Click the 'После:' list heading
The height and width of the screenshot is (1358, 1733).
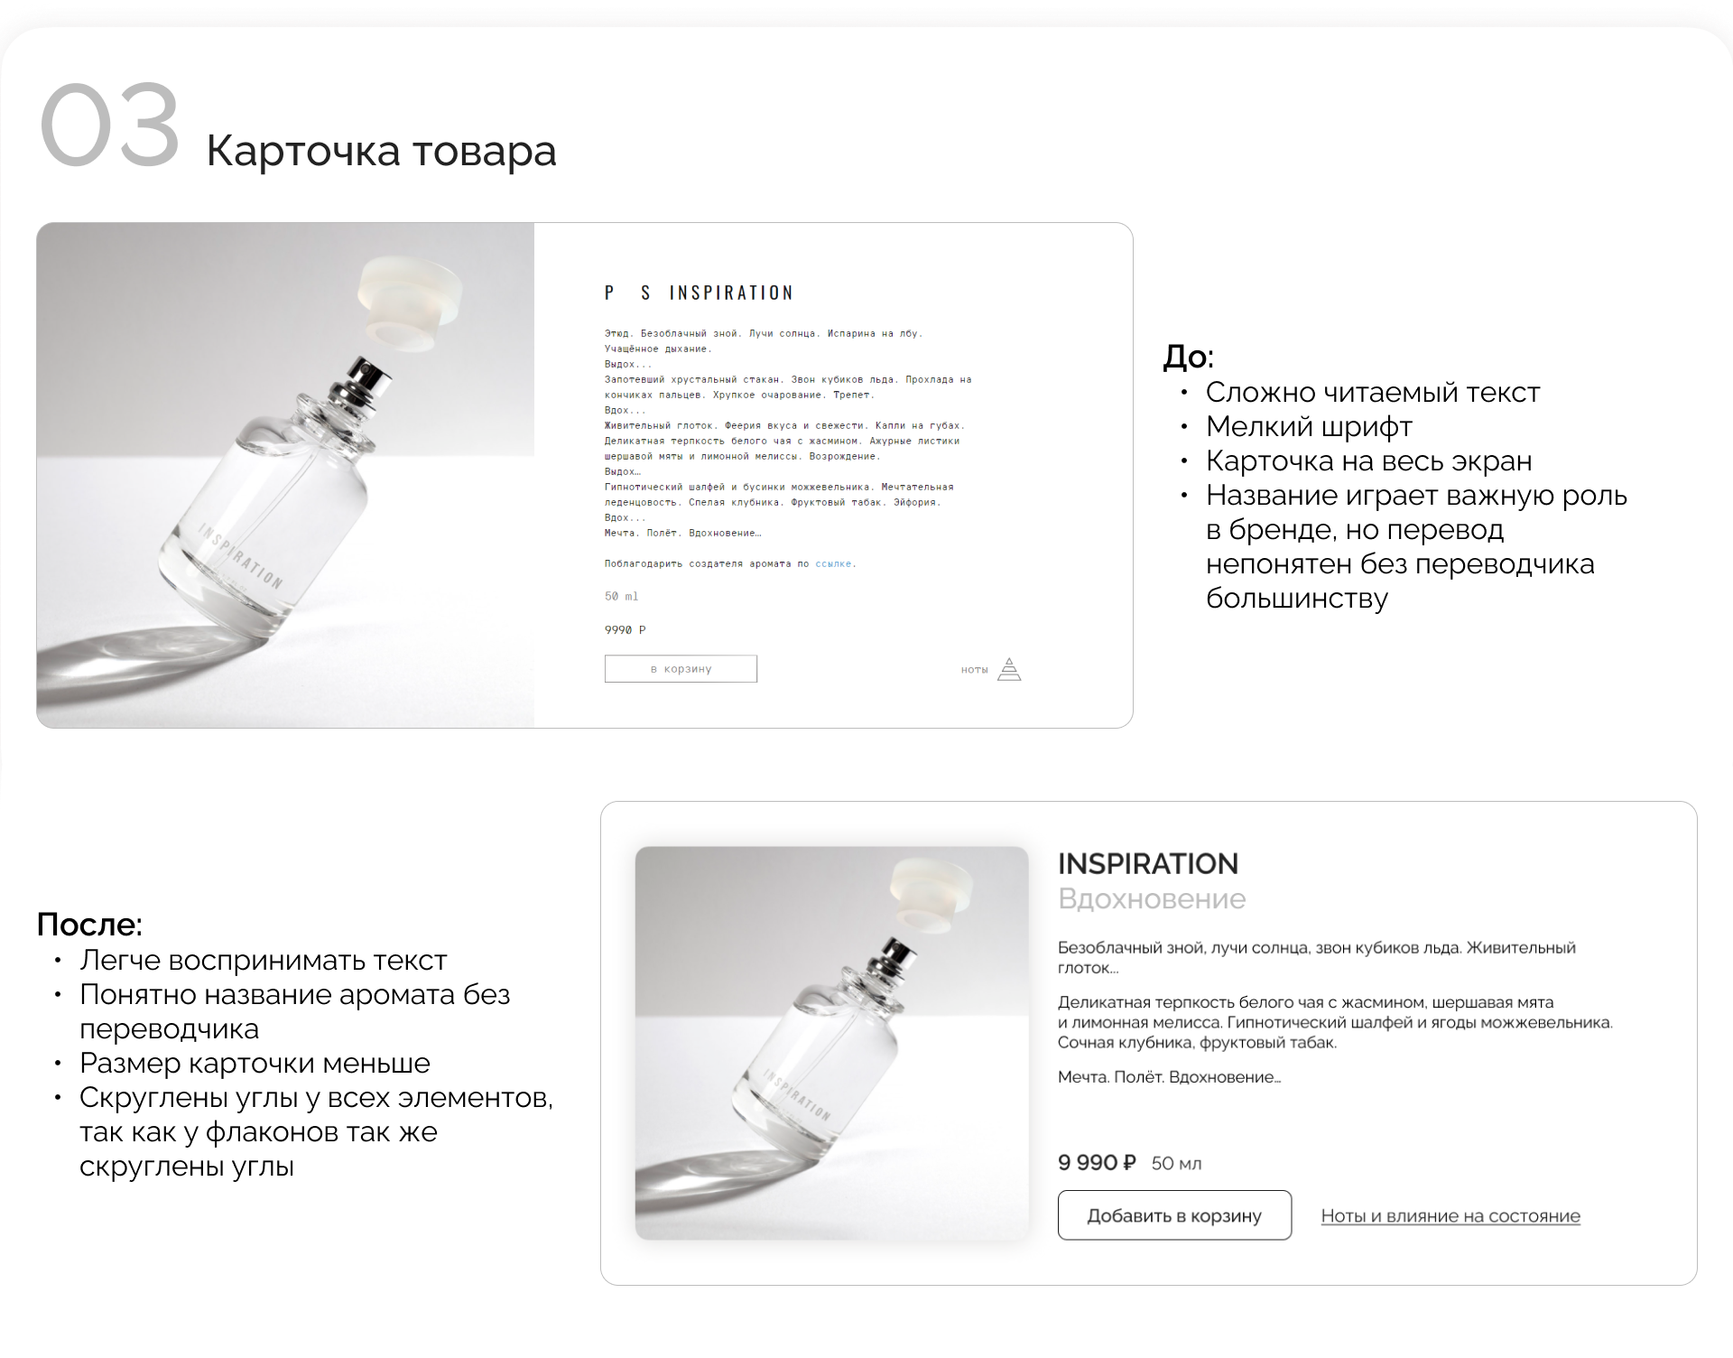pyautogui.click(x=89, y=925)
